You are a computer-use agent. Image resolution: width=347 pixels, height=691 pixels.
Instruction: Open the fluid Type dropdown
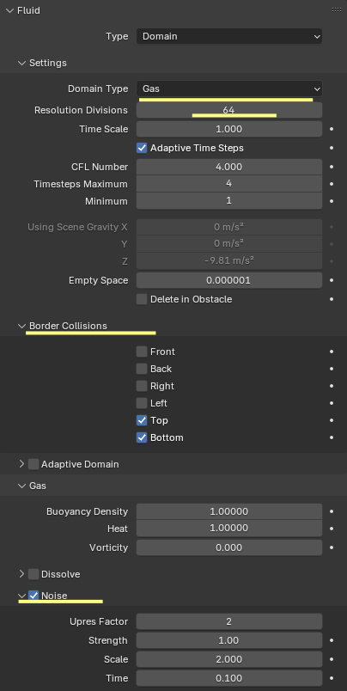(x=229, y=37)
